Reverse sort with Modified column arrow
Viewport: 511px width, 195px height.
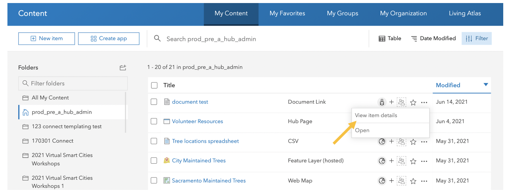(486, 85)
